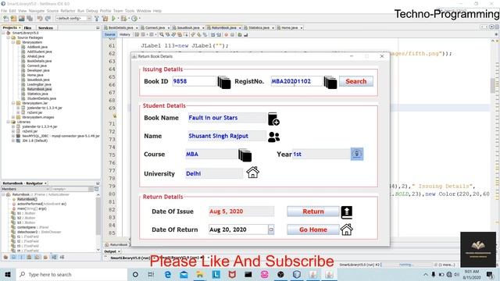The width and height of the screenshot is (500, 281).
Task: Select StudentDetails.java in Projects tree
Action: 41,98
